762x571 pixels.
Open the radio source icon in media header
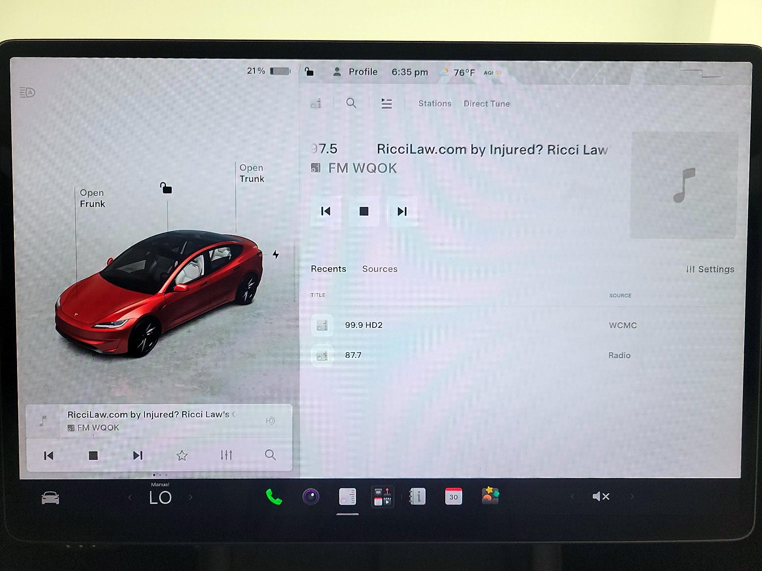(316, 104)
